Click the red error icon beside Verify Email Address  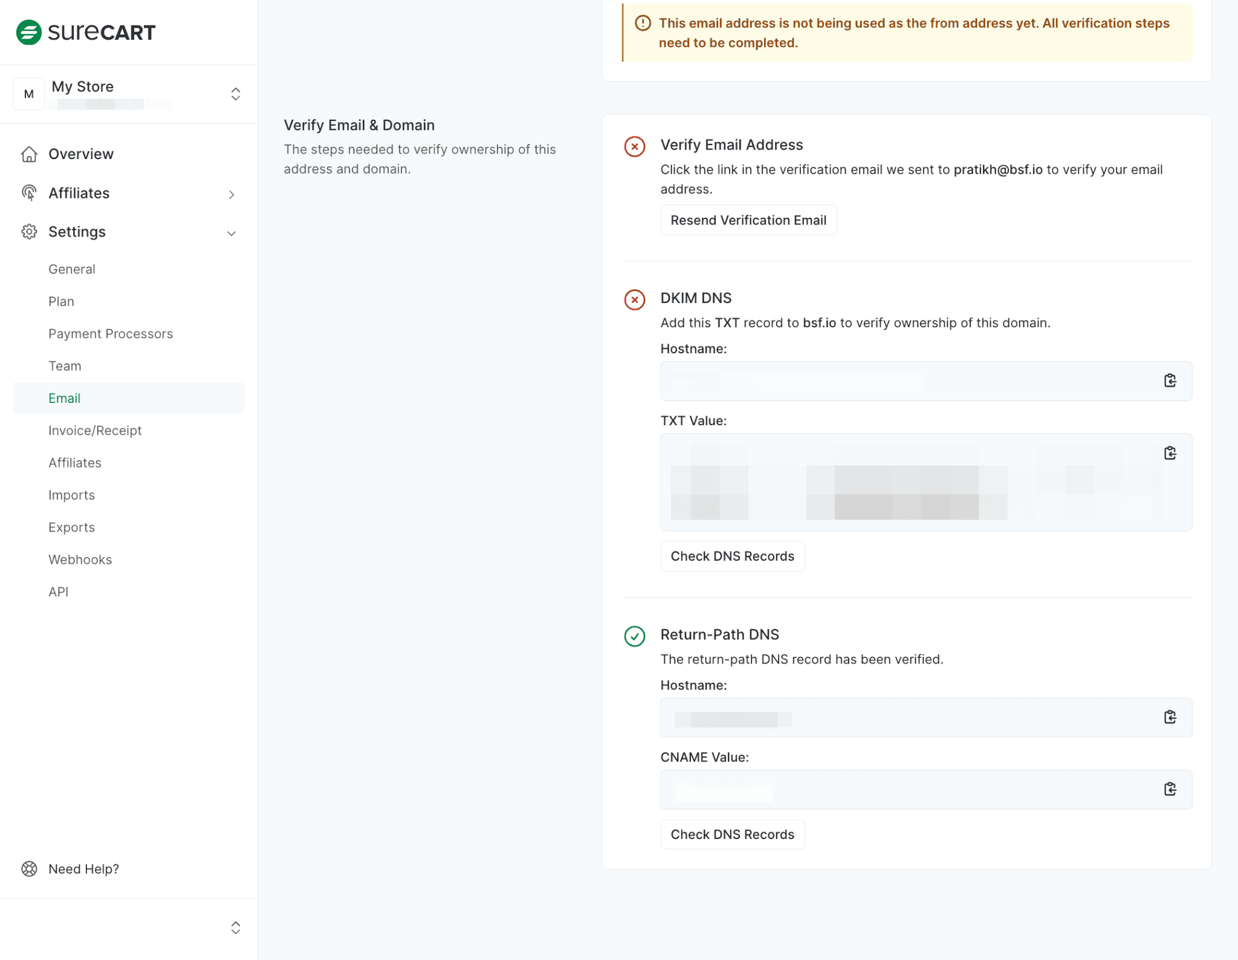point(634,146)
